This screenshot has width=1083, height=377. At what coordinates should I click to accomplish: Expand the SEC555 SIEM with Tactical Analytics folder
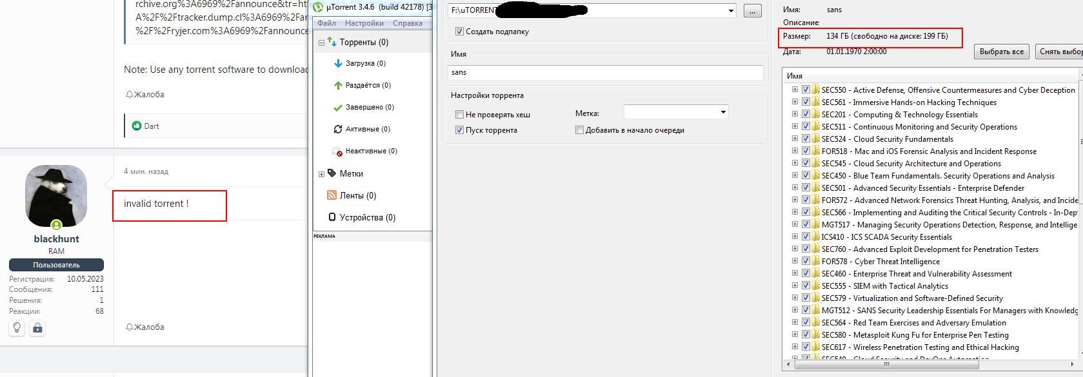[x=795, y=286]
